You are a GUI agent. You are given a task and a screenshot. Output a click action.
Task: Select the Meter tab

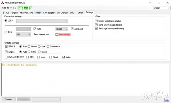(x=38, y=13)
